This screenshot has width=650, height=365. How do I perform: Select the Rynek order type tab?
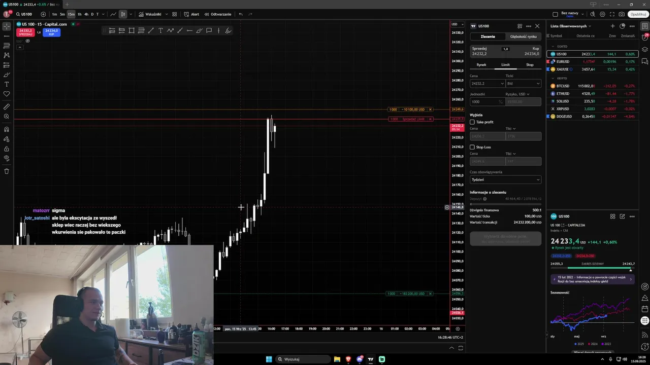pos(481,65)
